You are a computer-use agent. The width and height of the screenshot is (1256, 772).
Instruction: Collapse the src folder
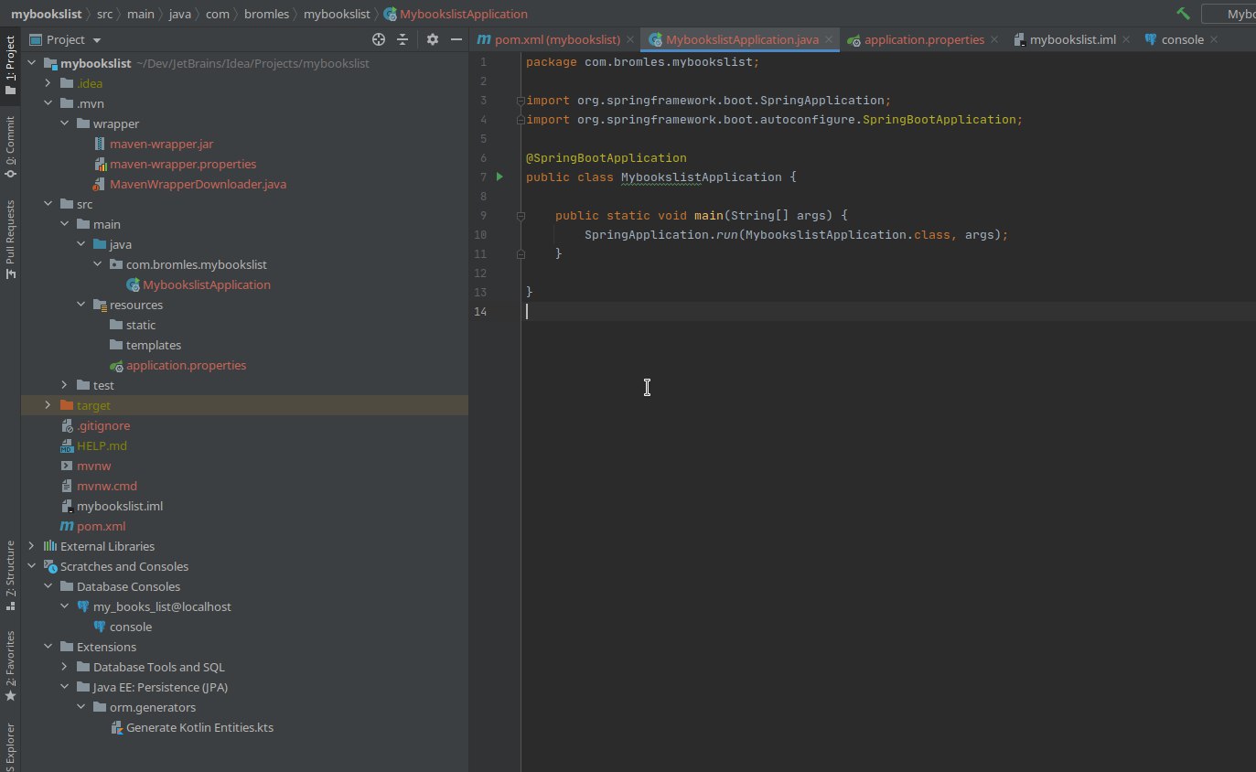point(48,204)
